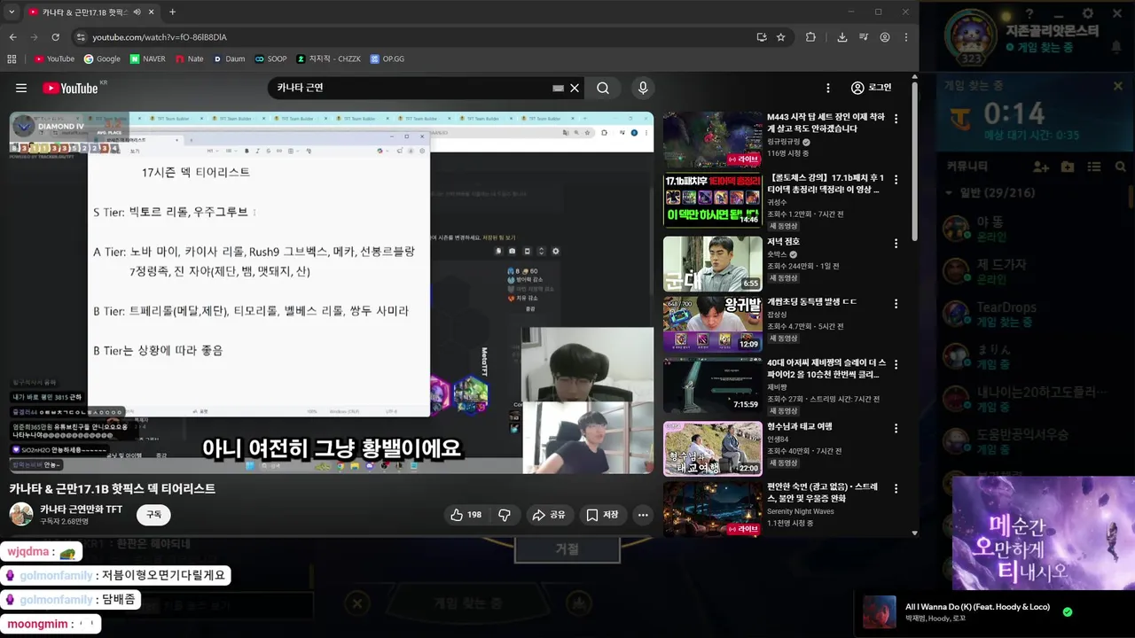Open more actions under the video
Image resolution: width=1135 pixels, height=638 pixels.
click(x=643, y=515)
